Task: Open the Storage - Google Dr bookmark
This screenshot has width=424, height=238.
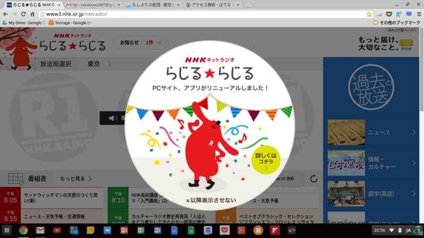Action: click(x=70, y=23)
